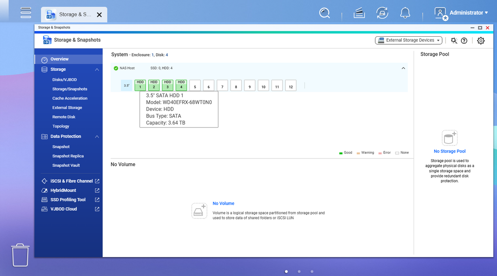497x276 pixels.
Task: Click disk count number 4
Action: pyautogui.click(x=167, y=55)
